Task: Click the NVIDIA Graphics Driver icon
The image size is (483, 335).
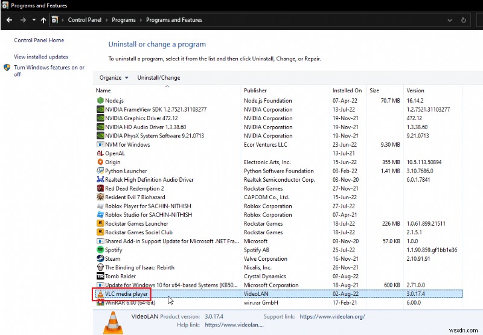Action: pyautogui.click(x=100, y=118)
